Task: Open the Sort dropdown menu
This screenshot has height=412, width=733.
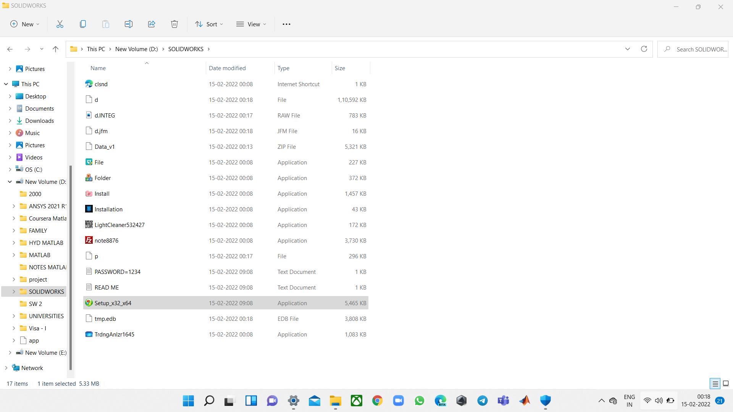Action: 209,24
